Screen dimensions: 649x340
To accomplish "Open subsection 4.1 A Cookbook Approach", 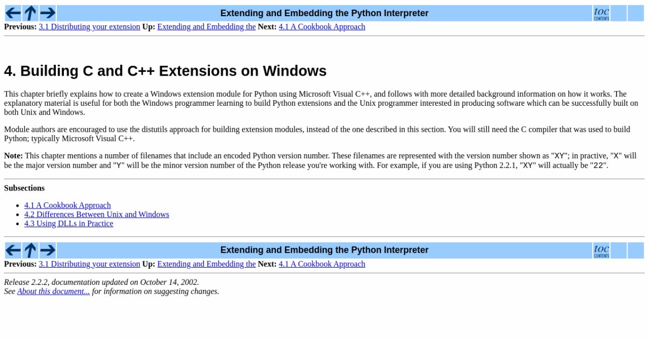I will coord(68,206).
